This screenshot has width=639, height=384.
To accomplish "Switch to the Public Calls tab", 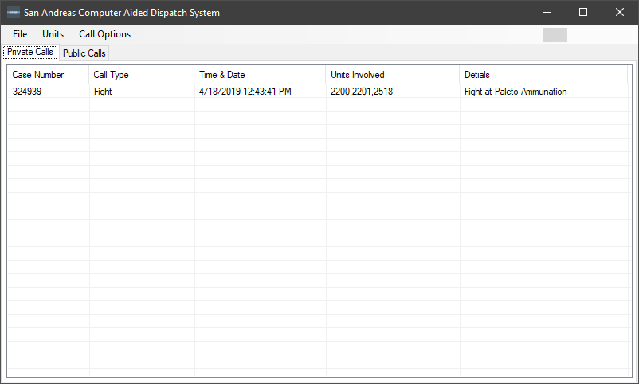I will coord(84,53).
